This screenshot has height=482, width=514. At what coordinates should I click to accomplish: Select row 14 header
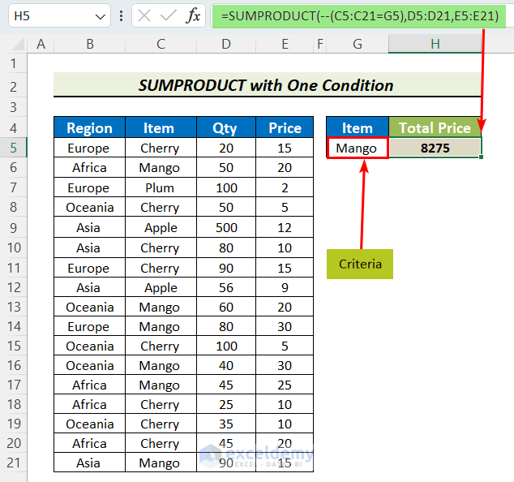click(14, 326)
